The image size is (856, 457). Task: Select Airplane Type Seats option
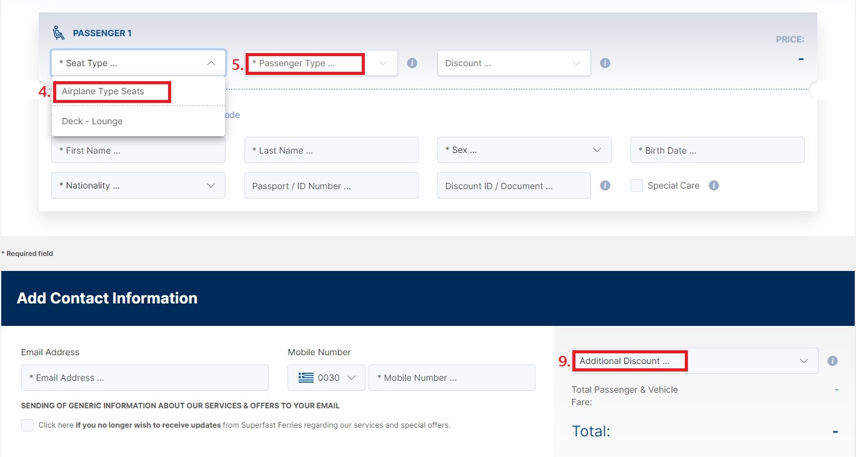click(103, 91)
